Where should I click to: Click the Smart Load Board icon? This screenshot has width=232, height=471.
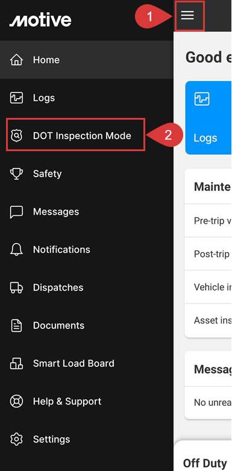pyautogui.click(x=16, y=363)
